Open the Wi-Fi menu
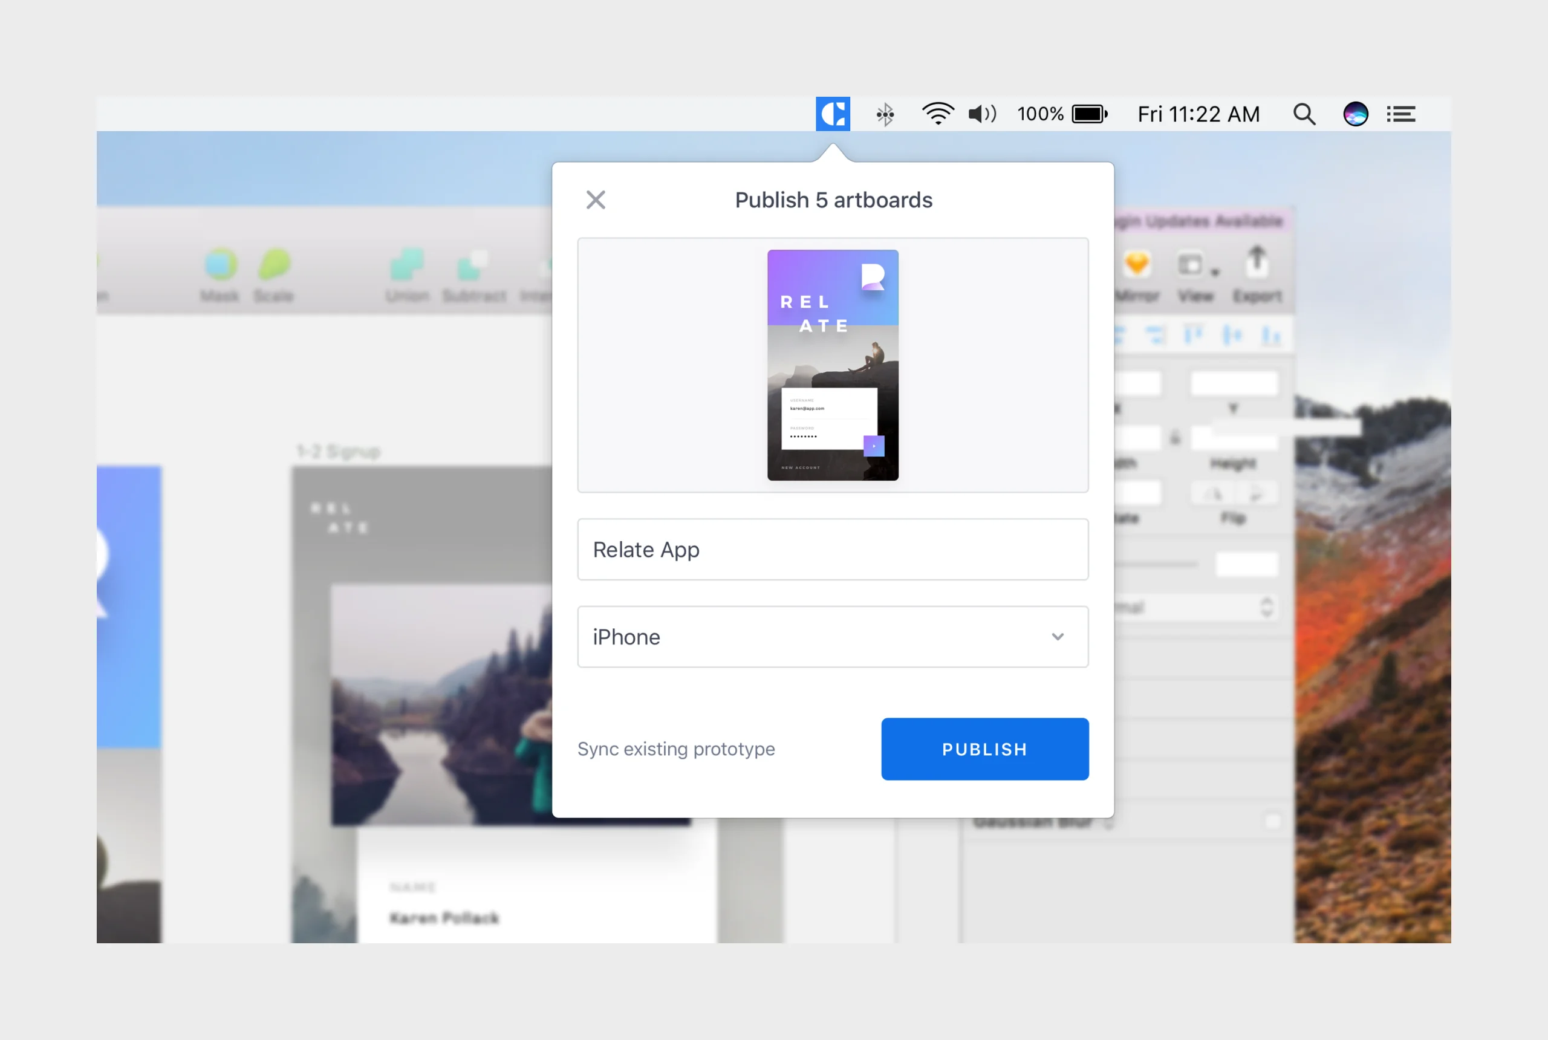This screenshot has width=1548, height=1040. point(937,114)
